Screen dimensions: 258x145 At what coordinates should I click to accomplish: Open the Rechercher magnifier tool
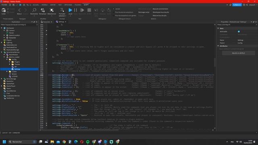34,10
